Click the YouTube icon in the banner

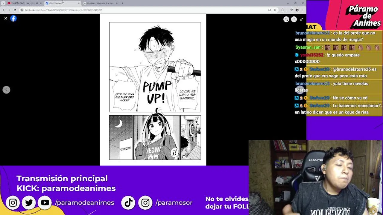(x=45, y=203)
